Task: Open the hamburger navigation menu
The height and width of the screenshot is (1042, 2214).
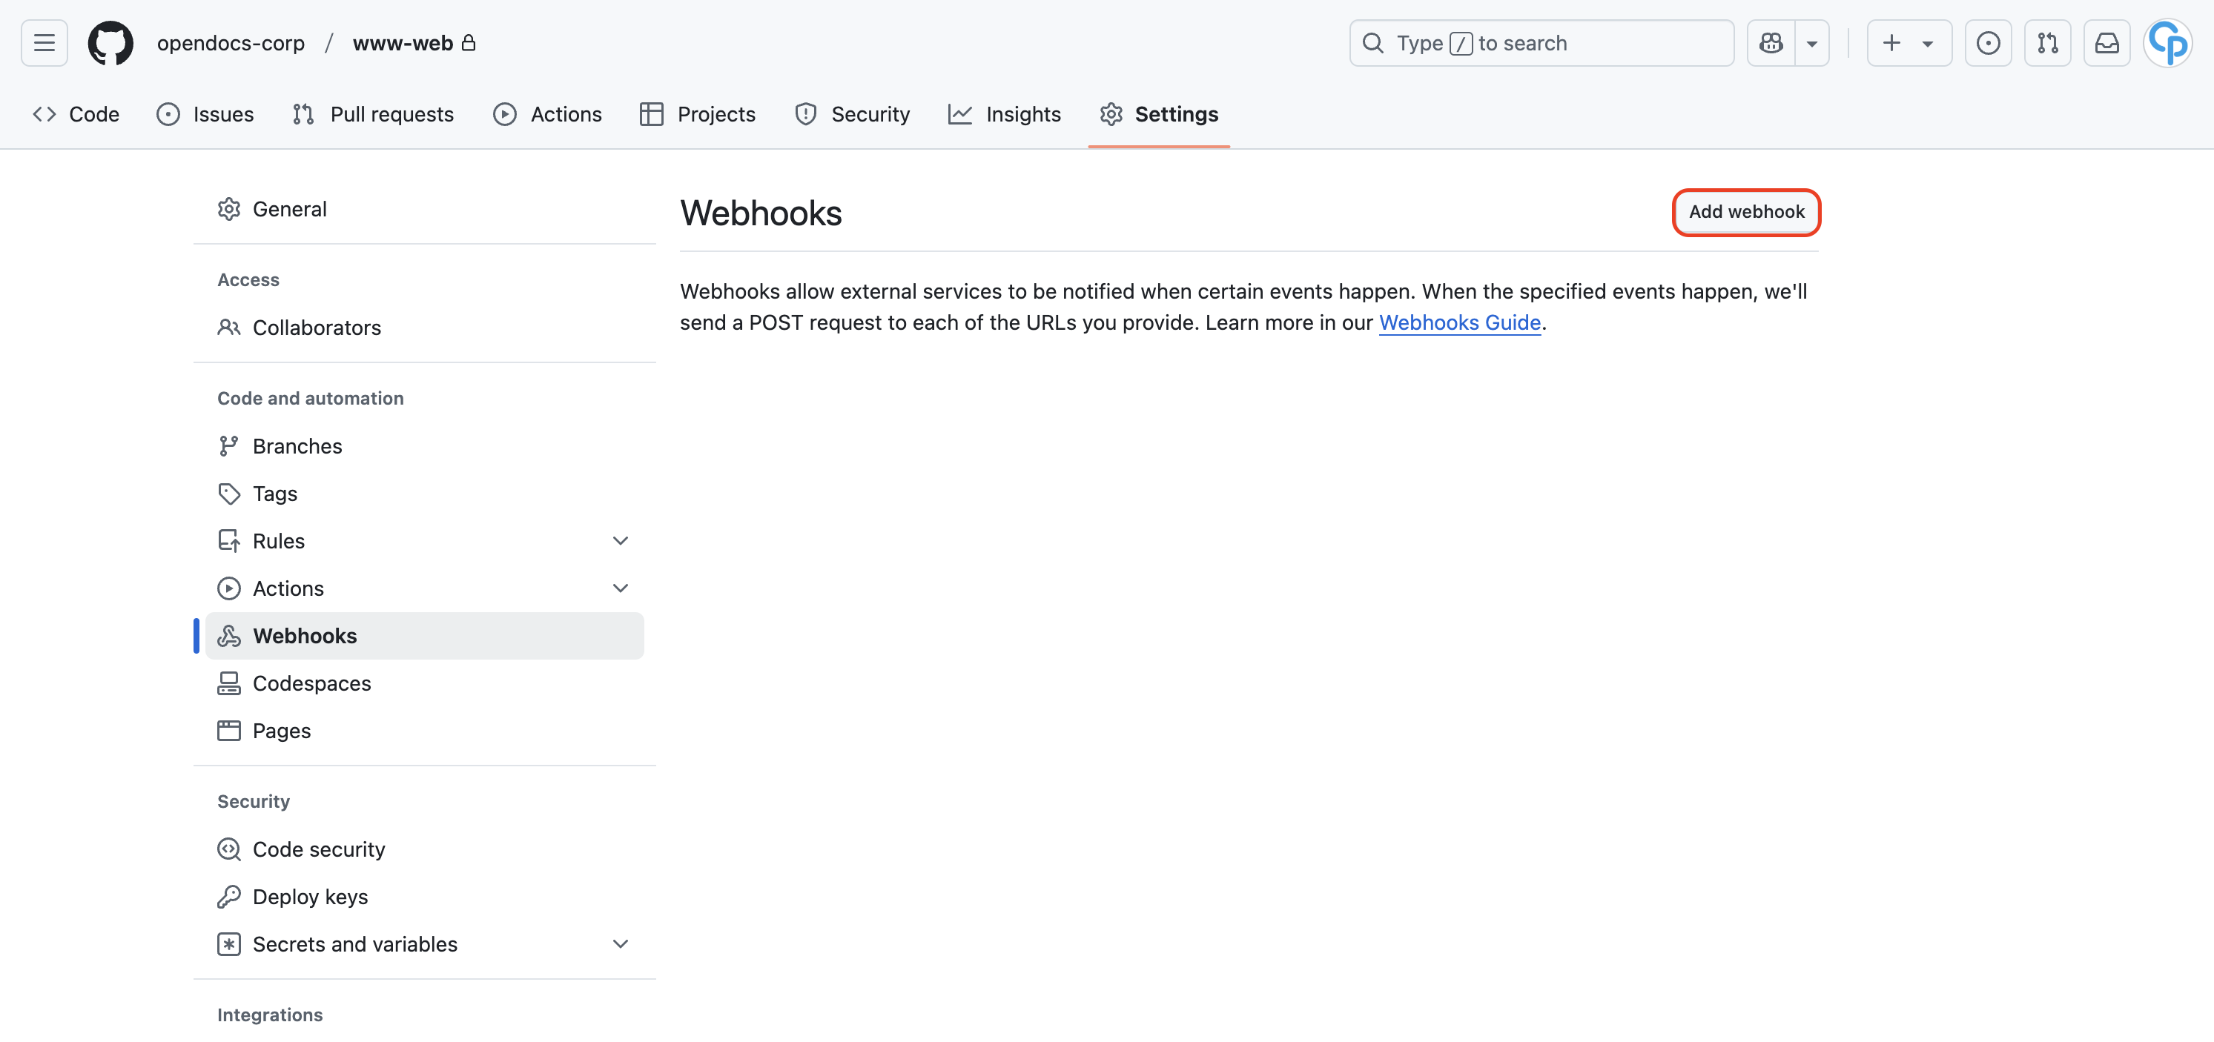Action: click(x=44, y=43)
